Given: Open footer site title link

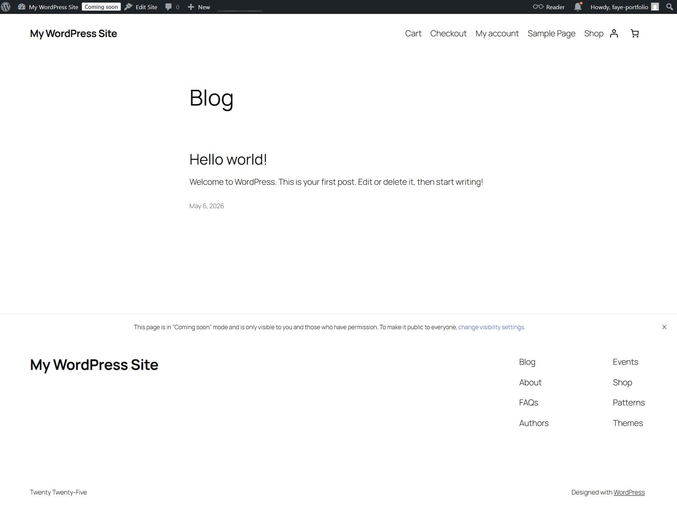Looking at the screenshot, I should (94, 365).
